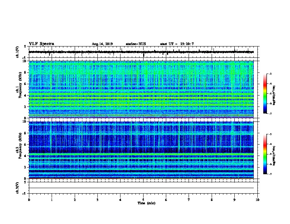Click the "ch.1(V)" waveform axis label
The image size is (290, 224).
click(x=17, y=52)
